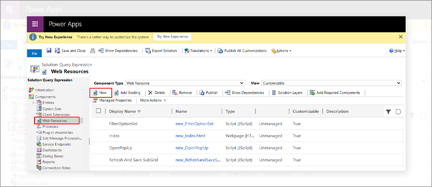
Task: Click New to create web resource
Action: click(101, 93)
